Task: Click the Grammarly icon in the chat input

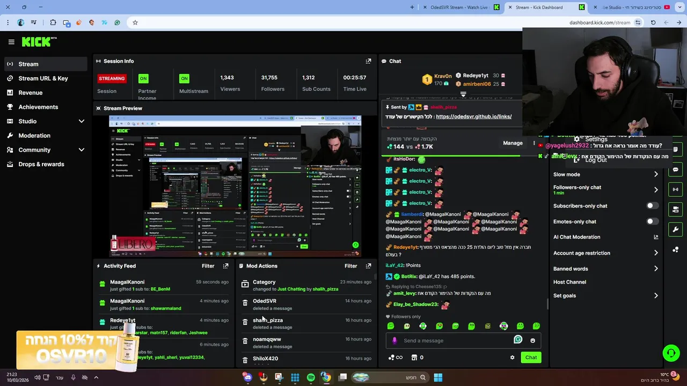Action: click(518, 339)
